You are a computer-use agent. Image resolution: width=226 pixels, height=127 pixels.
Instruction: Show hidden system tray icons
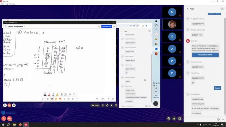coord(198,125)
